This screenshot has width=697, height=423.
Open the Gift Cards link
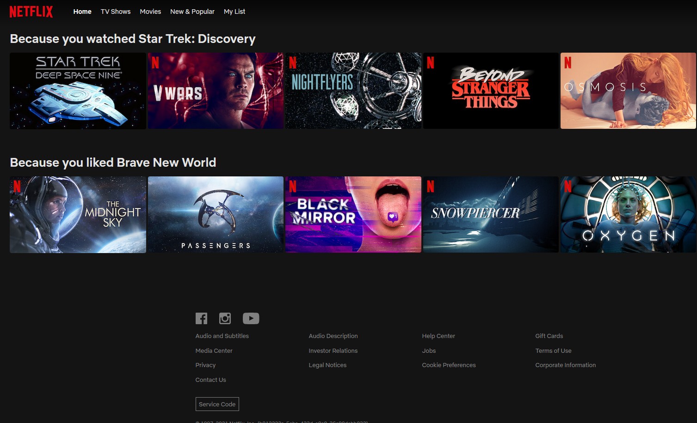tap(549, 336)
